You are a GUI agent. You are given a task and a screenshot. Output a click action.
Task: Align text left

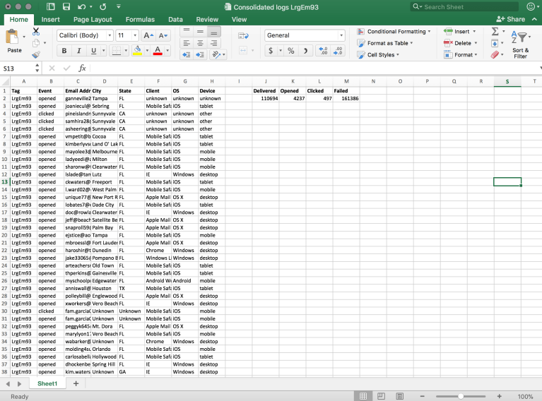187,43
